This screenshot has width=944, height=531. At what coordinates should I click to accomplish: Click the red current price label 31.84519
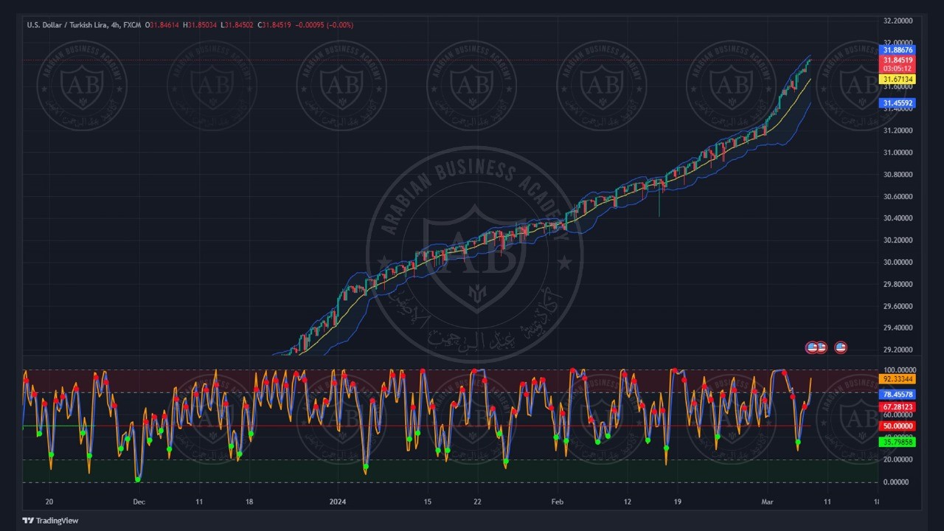click(898, 60)
